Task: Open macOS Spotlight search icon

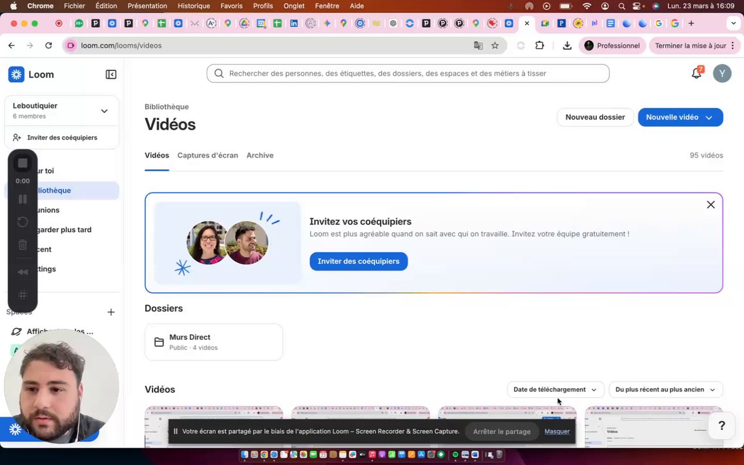Action: pyautogui.click(x=621, y=6)
